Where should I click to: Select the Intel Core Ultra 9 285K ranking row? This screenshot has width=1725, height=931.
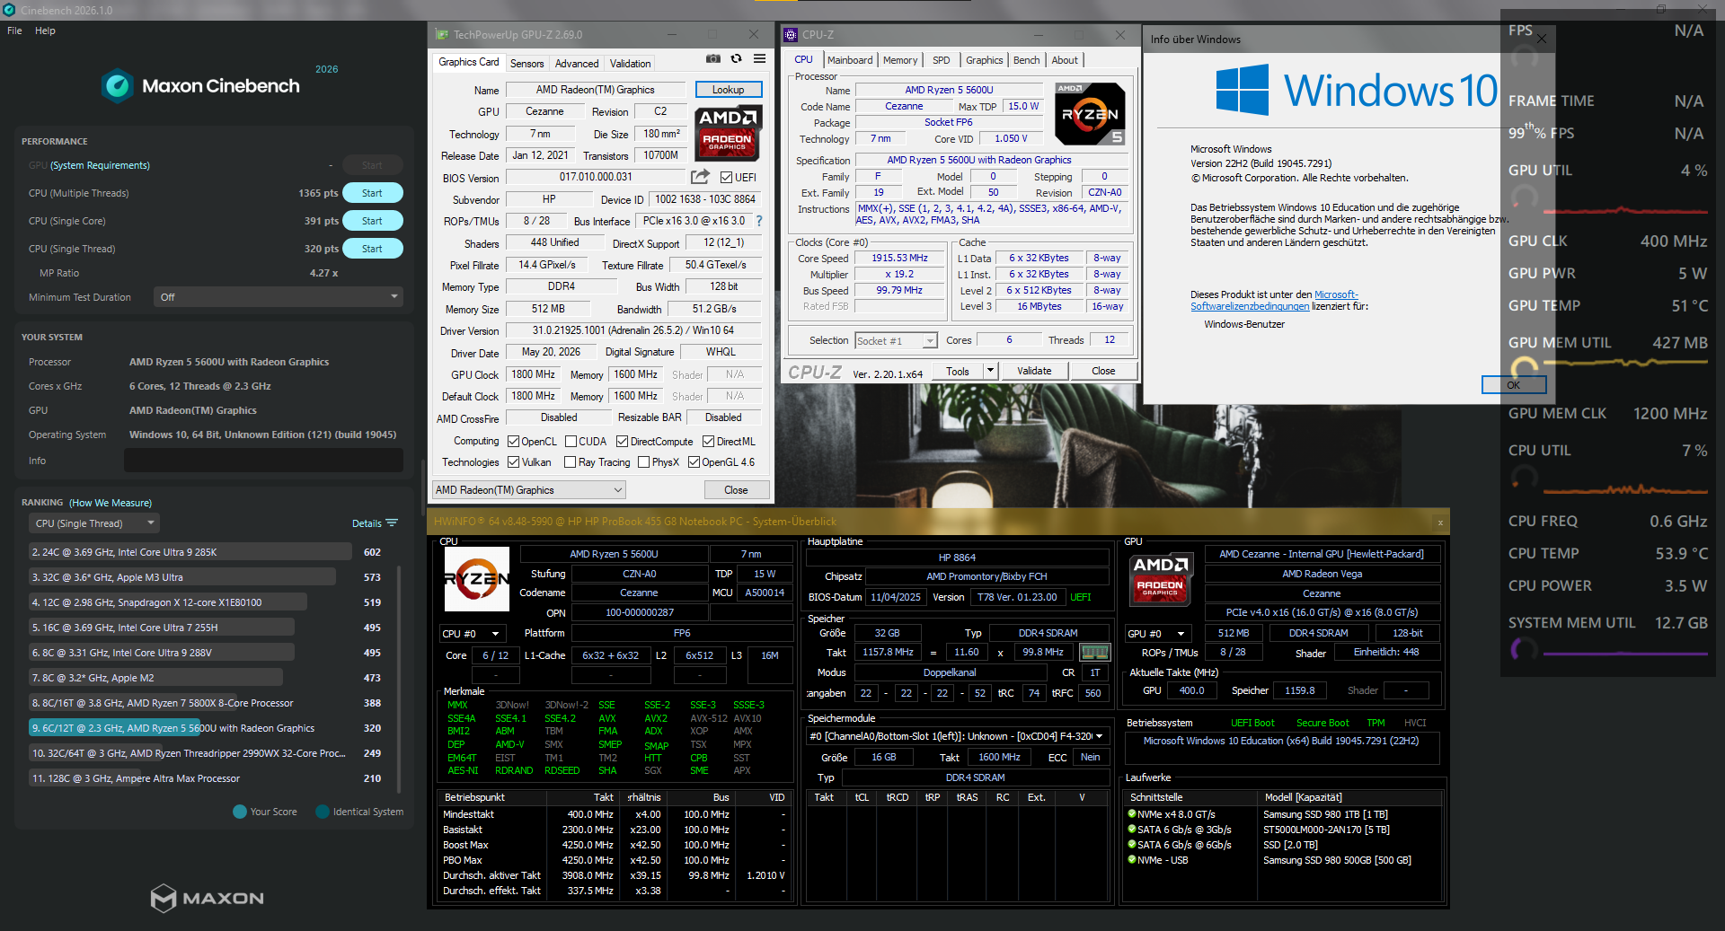(x=190, y=552)
